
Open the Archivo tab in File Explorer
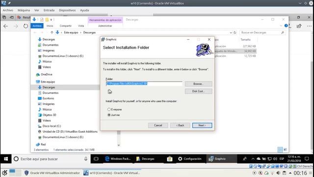pyautogui.click(x=37, y=26)
